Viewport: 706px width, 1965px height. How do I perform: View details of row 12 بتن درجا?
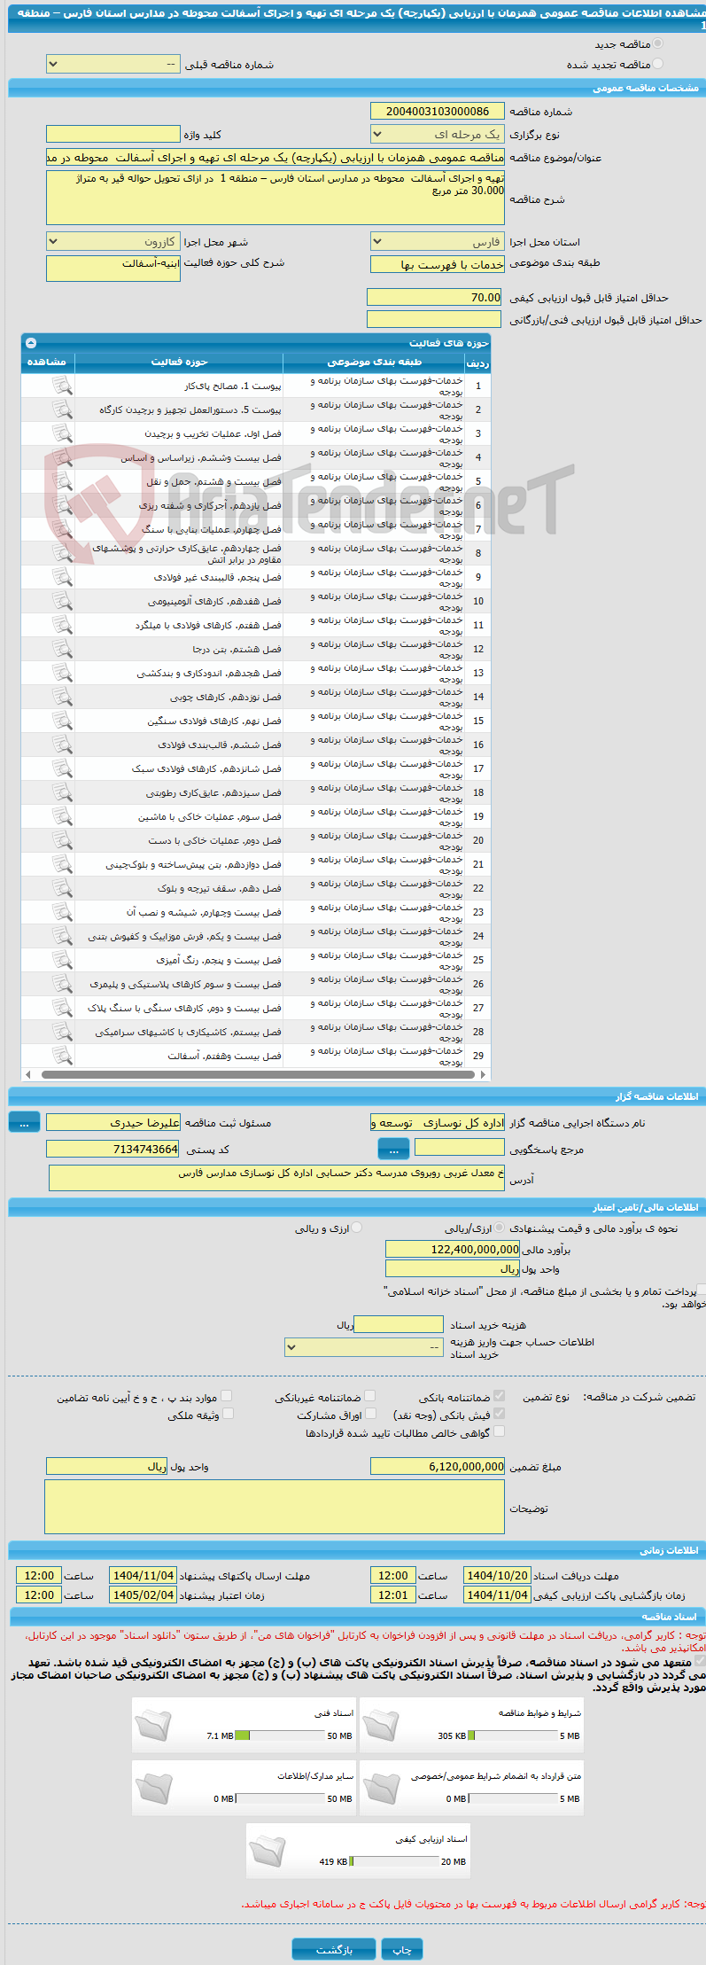[x=62, y=649]
